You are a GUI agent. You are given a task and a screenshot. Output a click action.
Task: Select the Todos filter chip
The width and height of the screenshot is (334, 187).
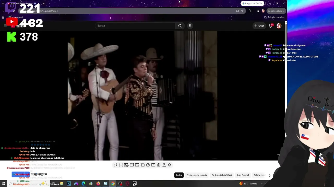tap(179, 175)
